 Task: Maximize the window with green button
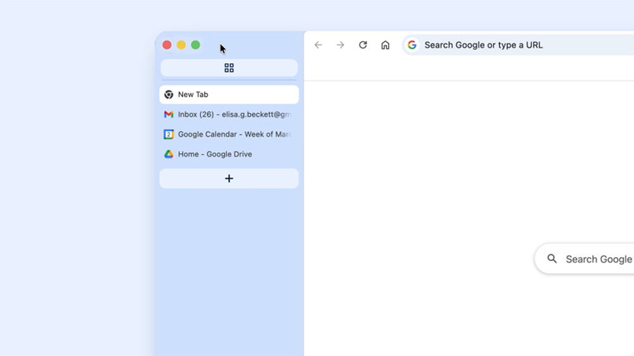[195, 45]
